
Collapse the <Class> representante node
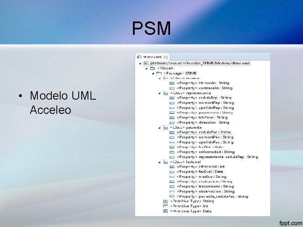[159, 93]
